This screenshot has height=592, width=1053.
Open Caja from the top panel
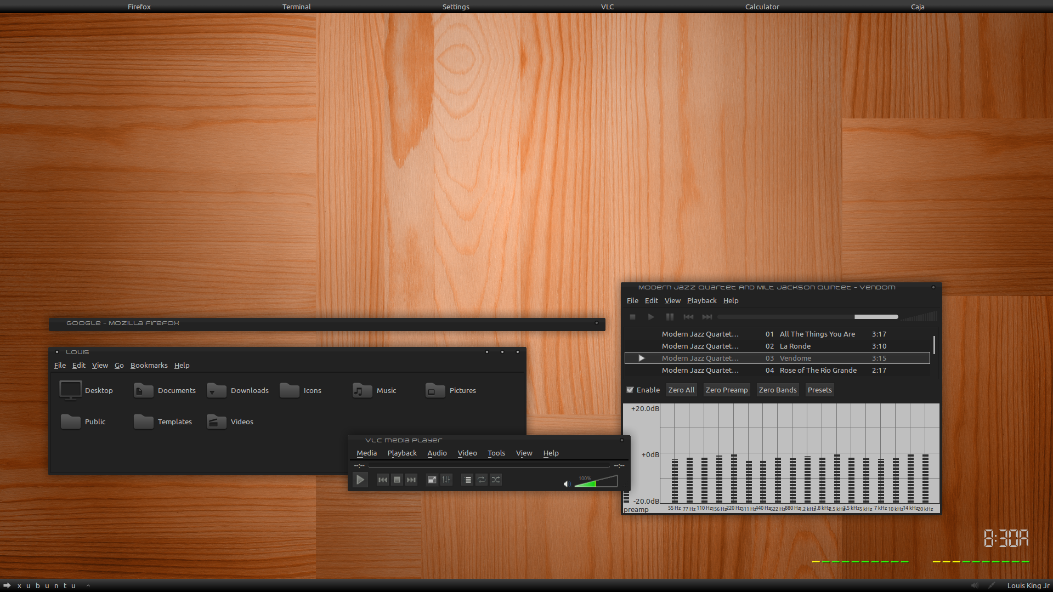(918, 7)
